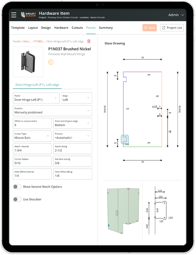Open the Project List
The image size is (196, 255).
point(172,28)
